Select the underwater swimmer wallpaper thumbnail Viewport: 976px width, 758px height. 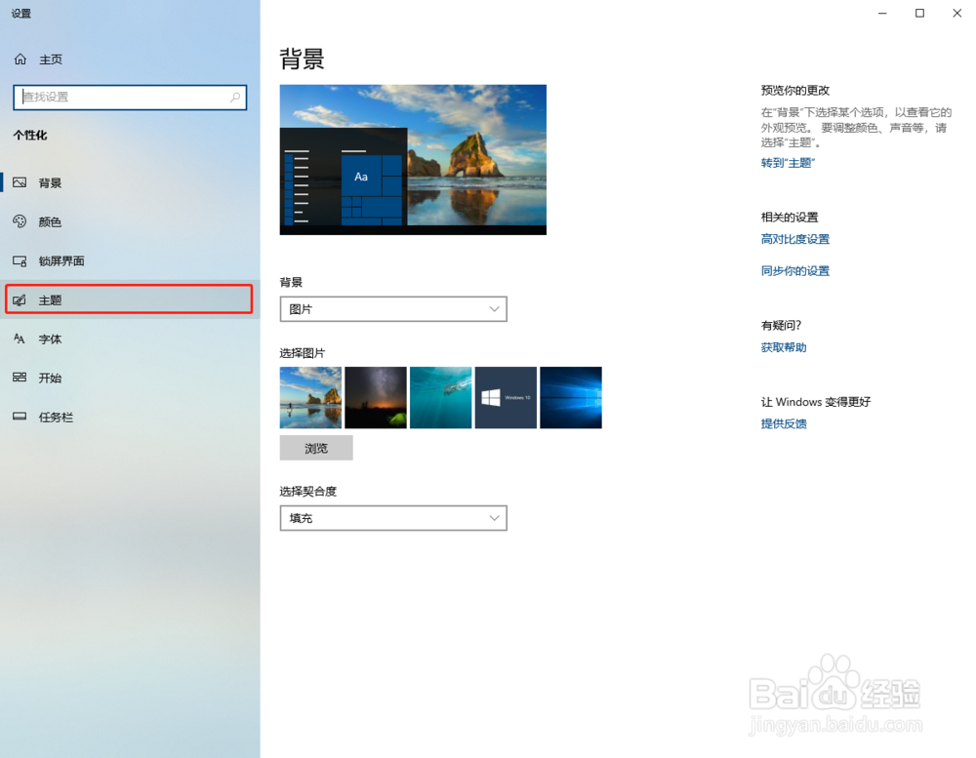click(x=440, y=397)
